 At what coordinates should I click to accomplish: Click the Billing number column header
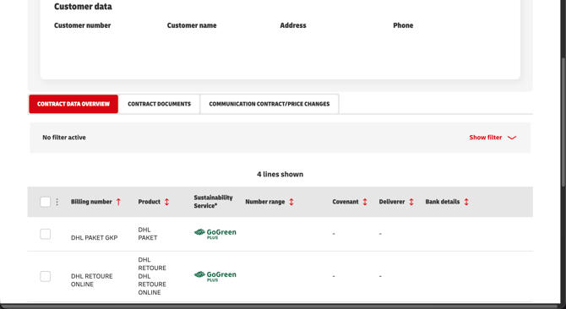click(91, 202)
